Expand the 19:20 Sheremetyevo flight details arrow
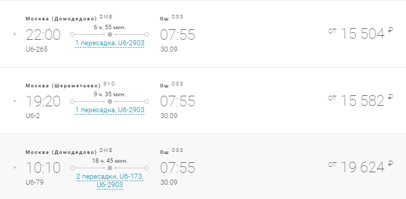This screenshot has height=199, width=406. pyautogui.click(x=15, y=101)
